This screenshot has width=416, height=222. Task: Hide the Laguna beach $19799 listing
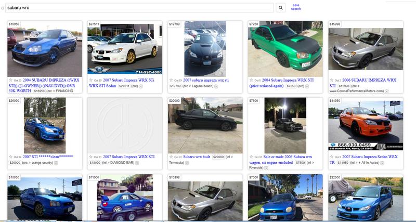[x=216, y=86]
